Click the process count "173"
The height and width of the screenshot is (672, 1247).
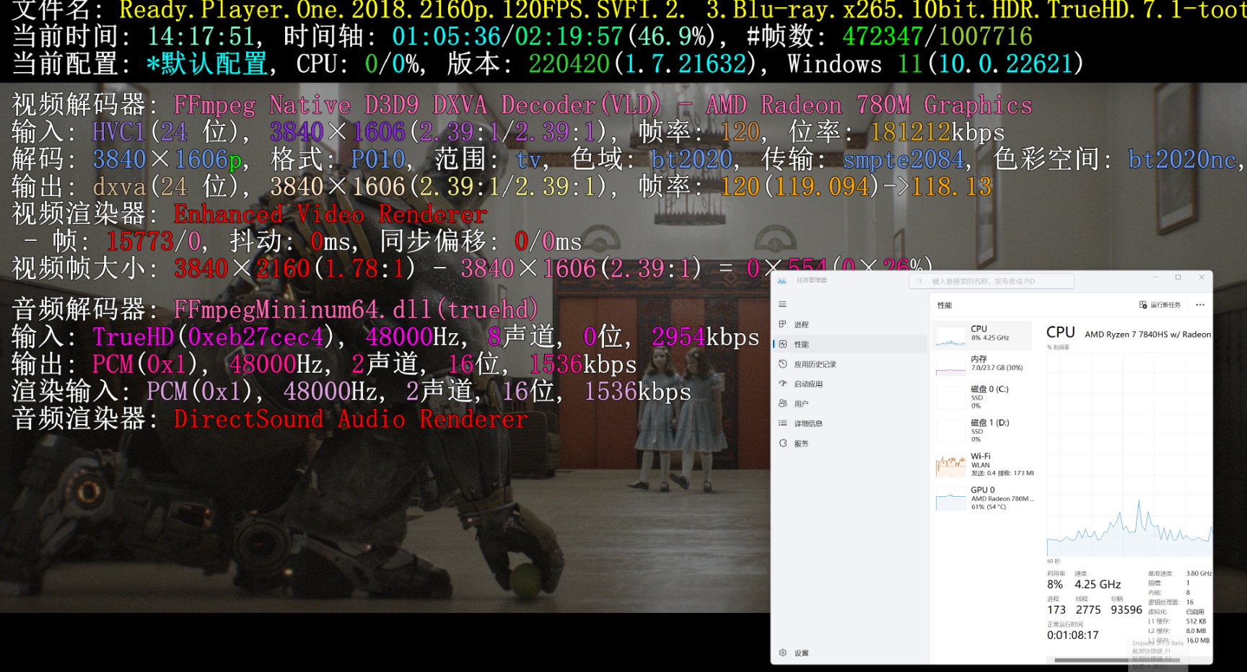(1056, 610)
